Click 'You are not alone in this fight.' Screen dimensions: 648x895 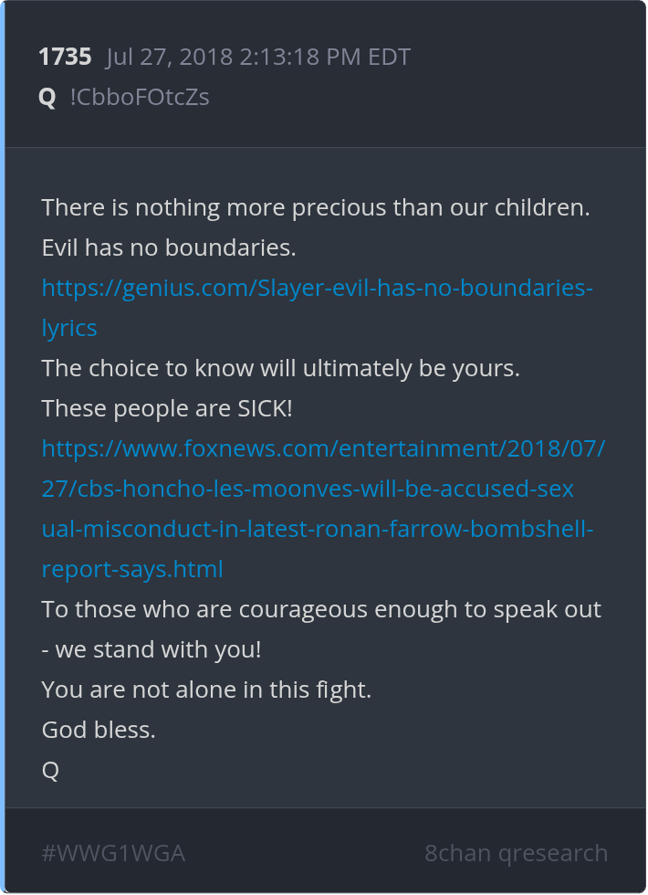pos(206,690)
